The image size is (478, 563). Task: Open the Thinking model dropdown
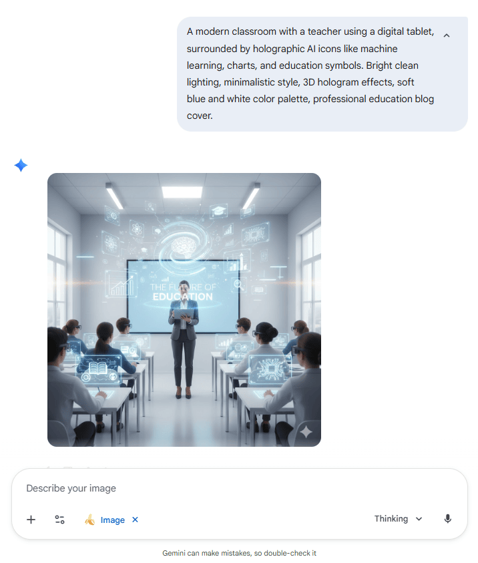398,519
